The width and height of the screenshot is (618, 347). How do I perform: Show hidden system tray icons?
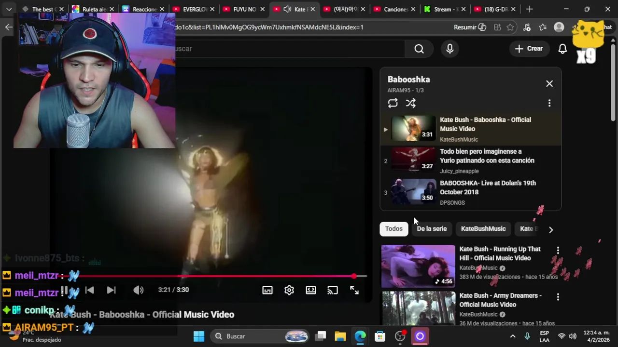(513, 336)
